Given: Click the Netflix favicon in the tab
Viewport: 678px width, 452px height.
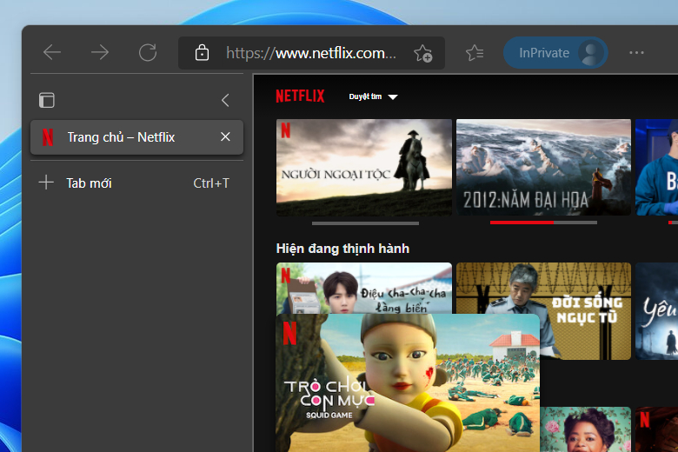Looking at the screenshot, I should click(x=48, y=137).
